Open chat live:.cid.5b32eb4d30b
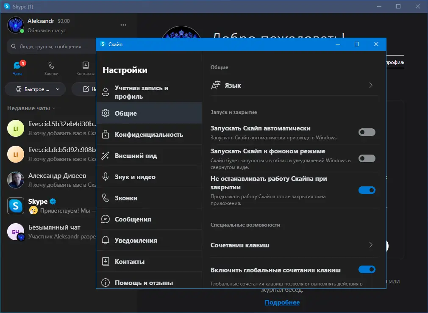 tap(51, 128)
